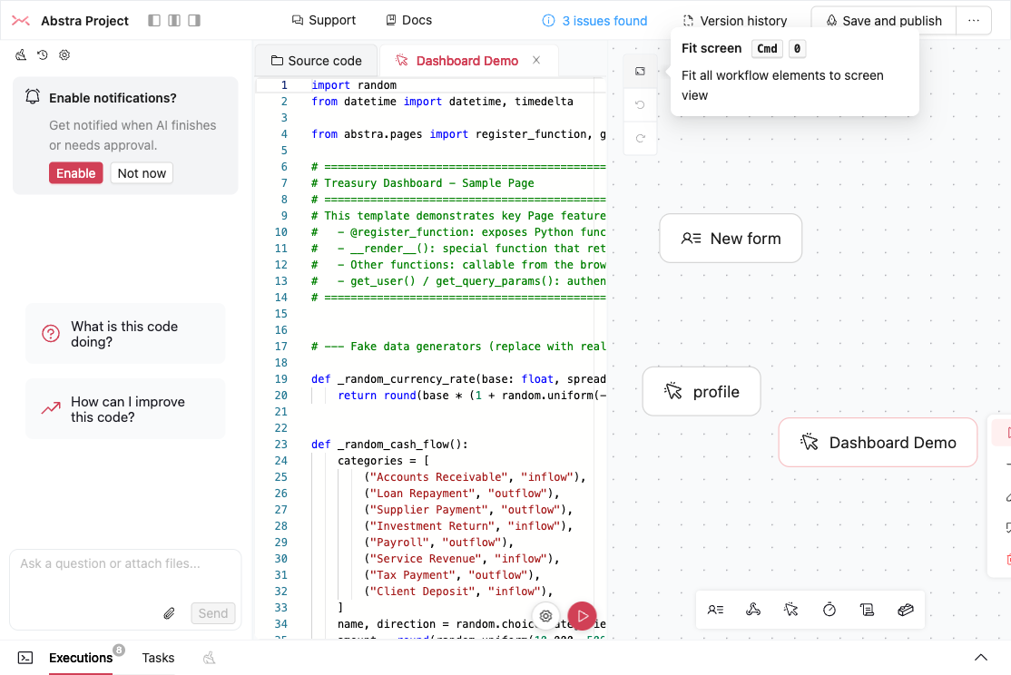Toggle the right panel layout view
The height and width of the screenshot is (675, 1011).
(x=194, y=19)
